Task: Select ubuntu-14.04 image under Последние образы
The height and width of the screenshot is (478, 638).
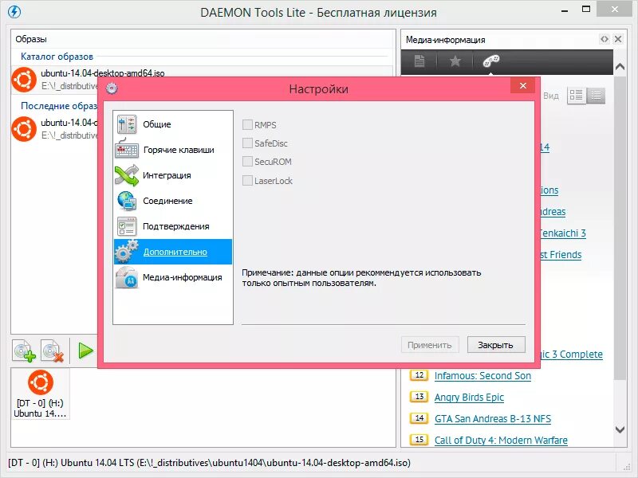Action: coord(54,129)
